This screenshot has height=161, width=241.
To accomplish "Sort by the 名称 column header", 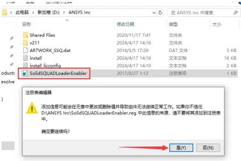I will point(26,24).
